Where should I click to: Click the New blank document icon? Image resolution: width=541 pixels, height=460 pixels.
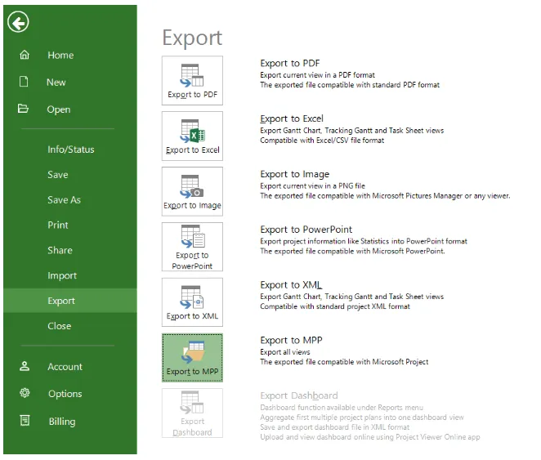pos(24,82)
